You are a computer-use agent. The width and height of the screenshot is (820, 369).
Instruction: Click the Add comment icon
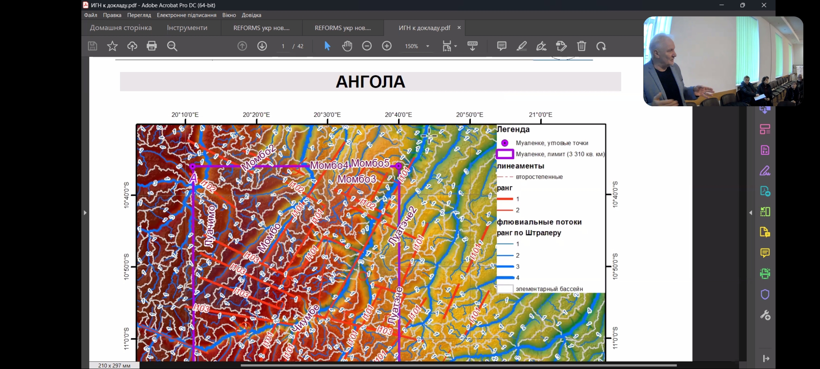[x=501, y=46]
